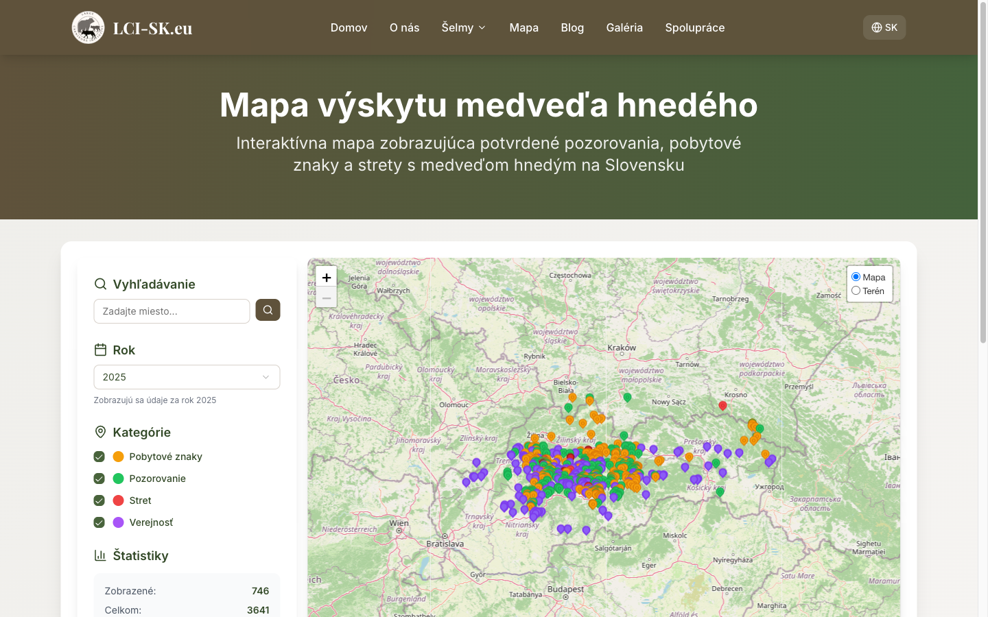
Task: Click the Budapest label on map
Action: pyautogui.click(x=565, y=589)
